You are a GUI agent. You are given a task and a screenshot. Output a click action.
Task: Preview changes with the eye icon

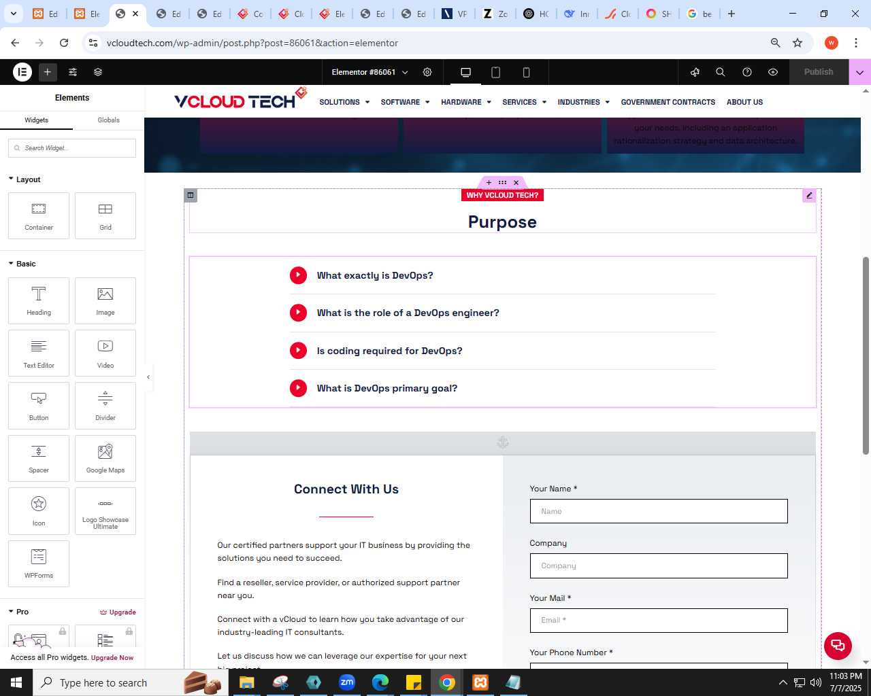[773, 72]
